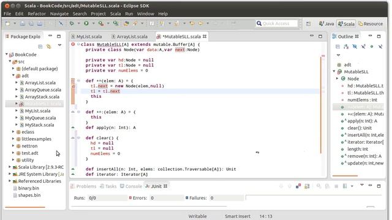Toggle Link with Editor in Package Explorer
This screenshot has width=392, height=220.
[x=49, y=46]
